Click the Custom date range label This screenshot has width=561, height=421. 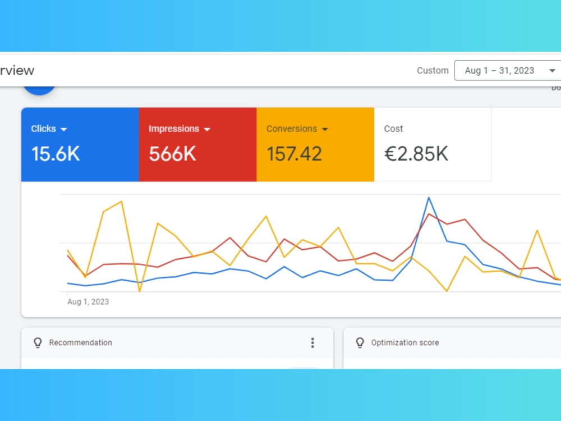433,71
